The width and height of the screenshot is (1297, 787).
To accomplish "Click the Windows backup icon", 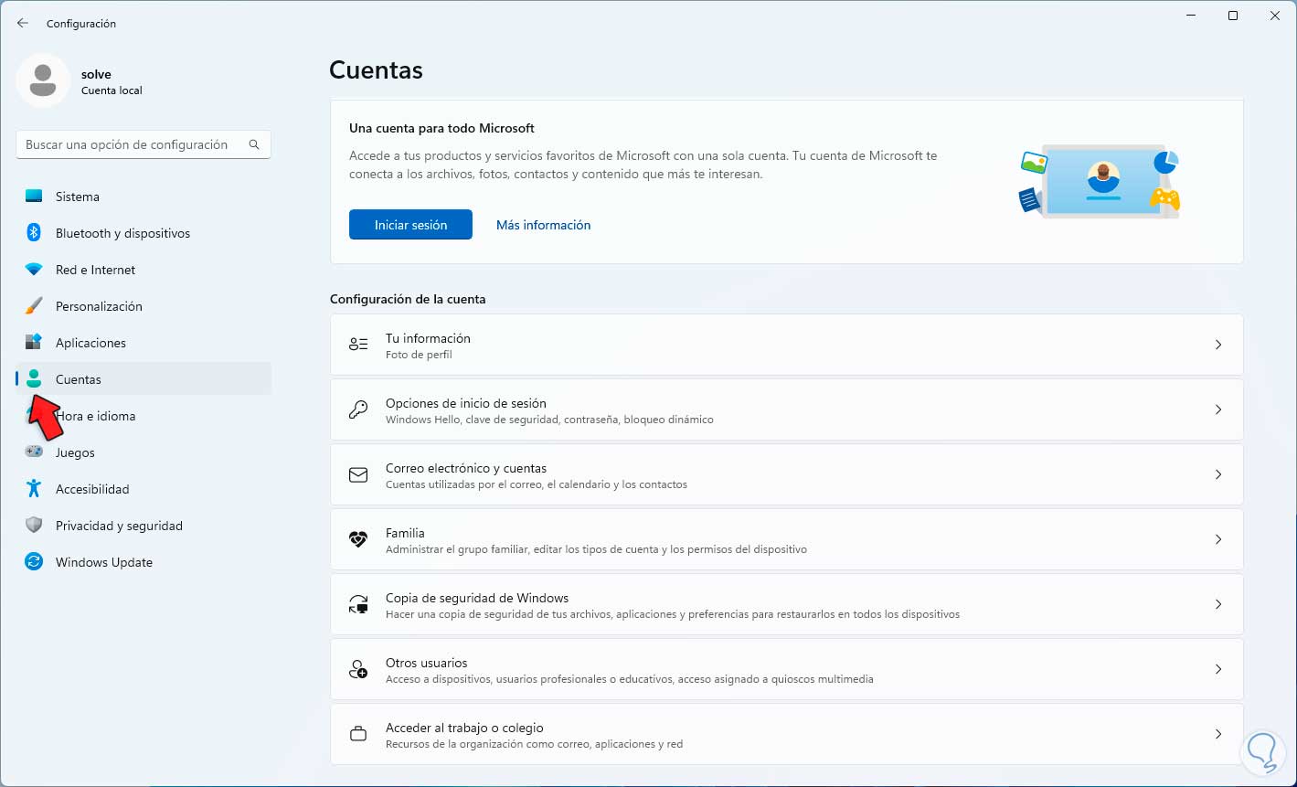I will [x=358, y=604].
